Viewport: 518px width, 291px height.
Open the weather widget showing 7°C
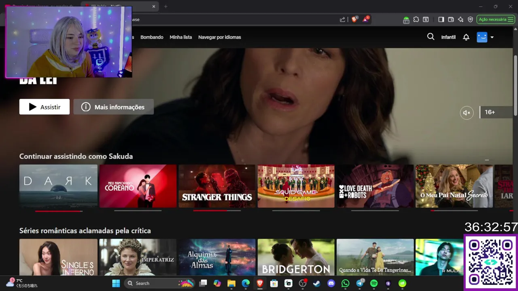pos(22,283)
